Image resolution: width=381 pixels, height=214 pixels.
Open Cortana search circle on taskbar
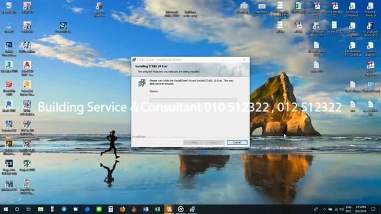pos(17,209)
